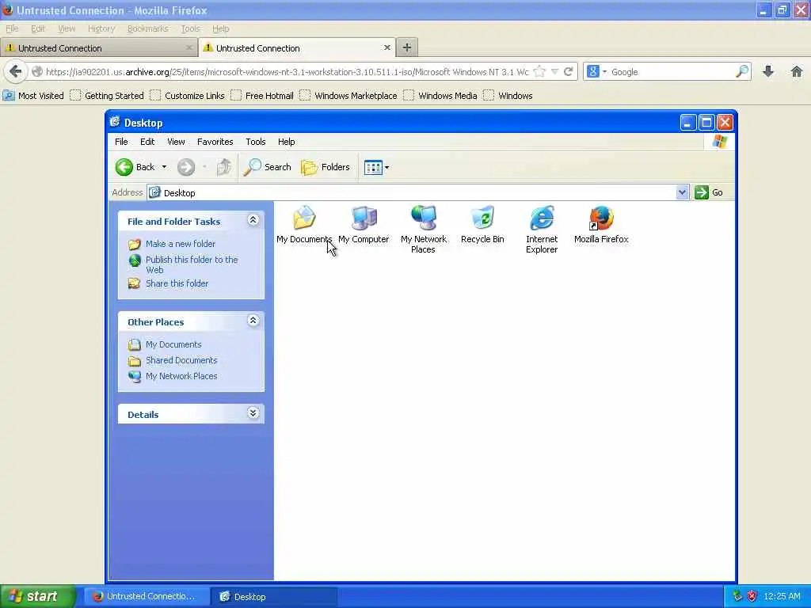Image resolution: width=811 pixels, height=608 pixels.
Task: Open search engine selector Google icon
Action: click(593, 71)
